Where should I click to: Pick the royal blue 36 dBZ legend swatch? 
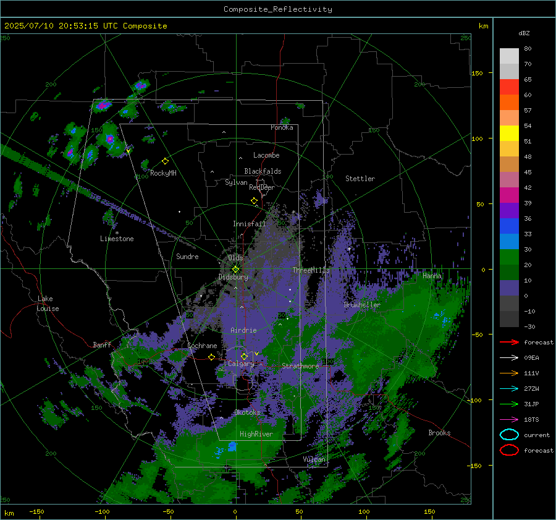509,226
